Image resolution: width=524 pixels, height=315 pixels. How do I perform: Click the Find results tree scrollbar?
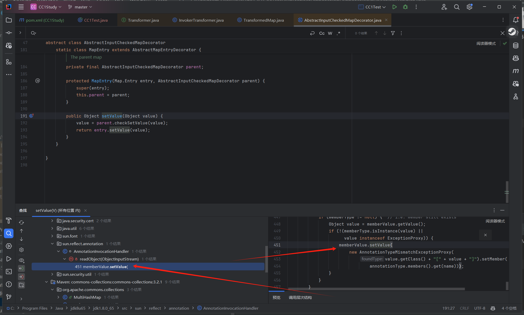click(x=266, y=259)
